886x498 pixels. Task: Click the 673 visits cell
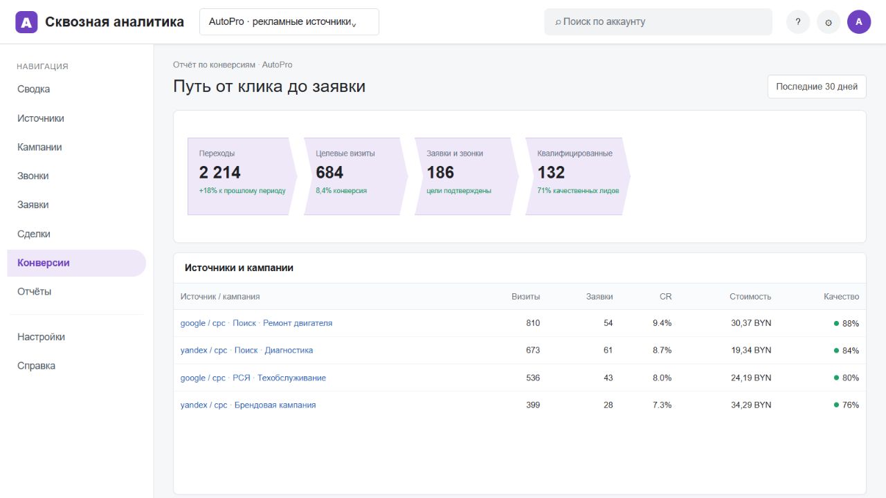coord(533,350)
